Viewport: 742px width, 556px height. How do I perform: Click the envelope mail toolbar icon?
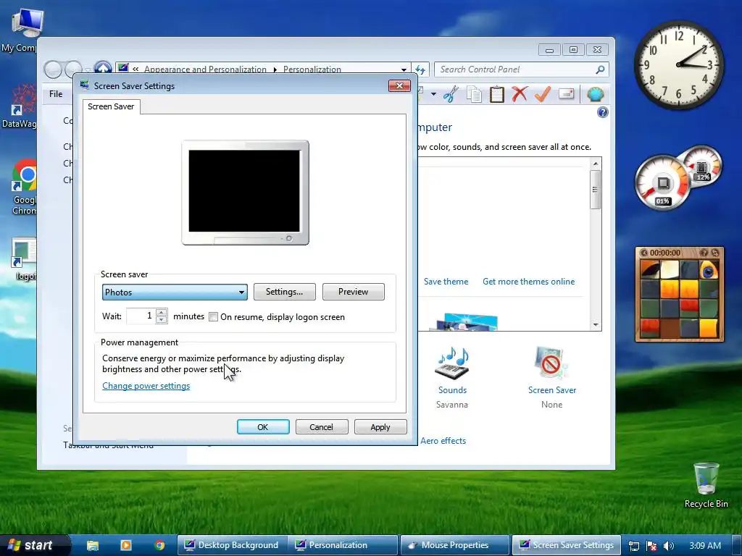pyautogui.click(x=566, y=93)
